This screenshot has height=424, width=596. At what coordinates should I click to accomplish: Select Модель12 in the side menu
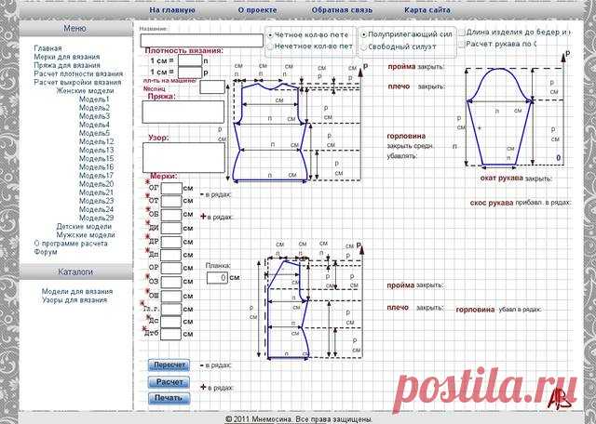[96, 141]
